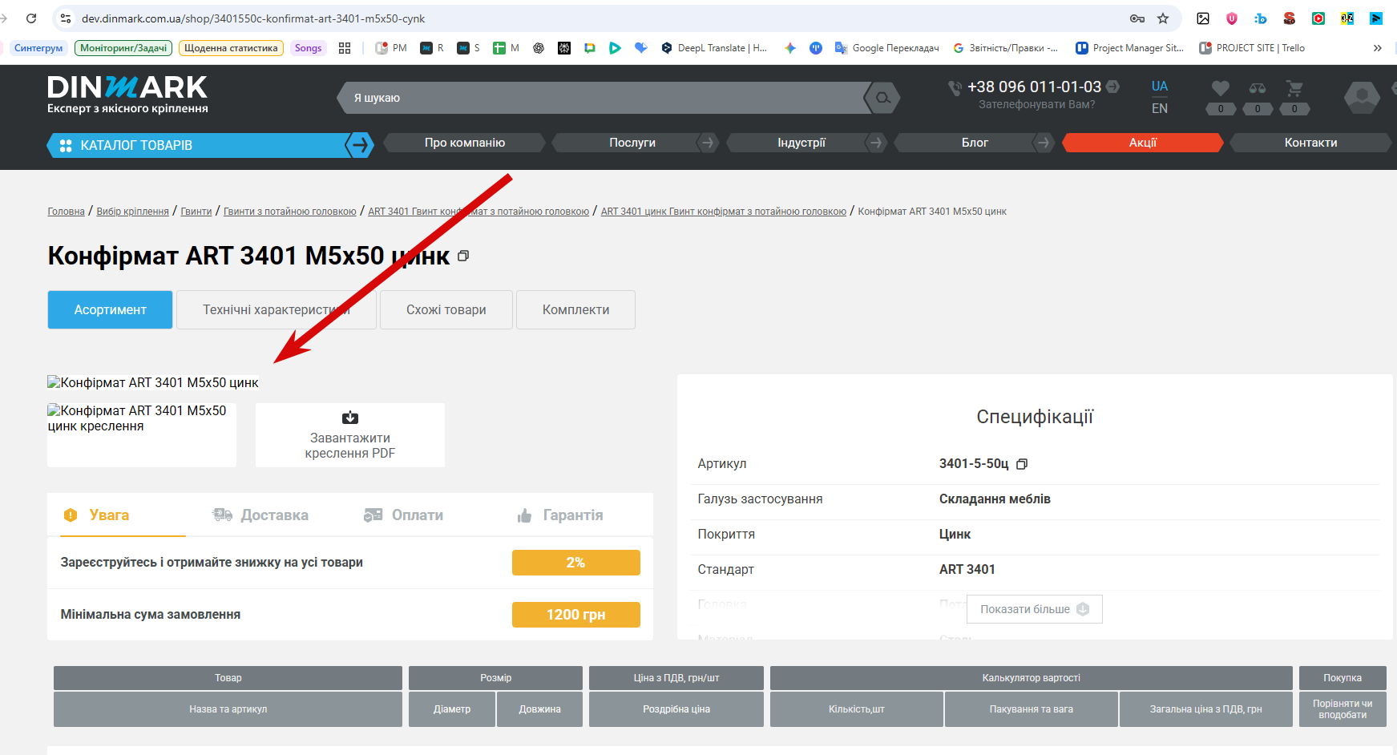Select the Схожі товари tab
This screenshot has width=1397, height=755.
446,309
